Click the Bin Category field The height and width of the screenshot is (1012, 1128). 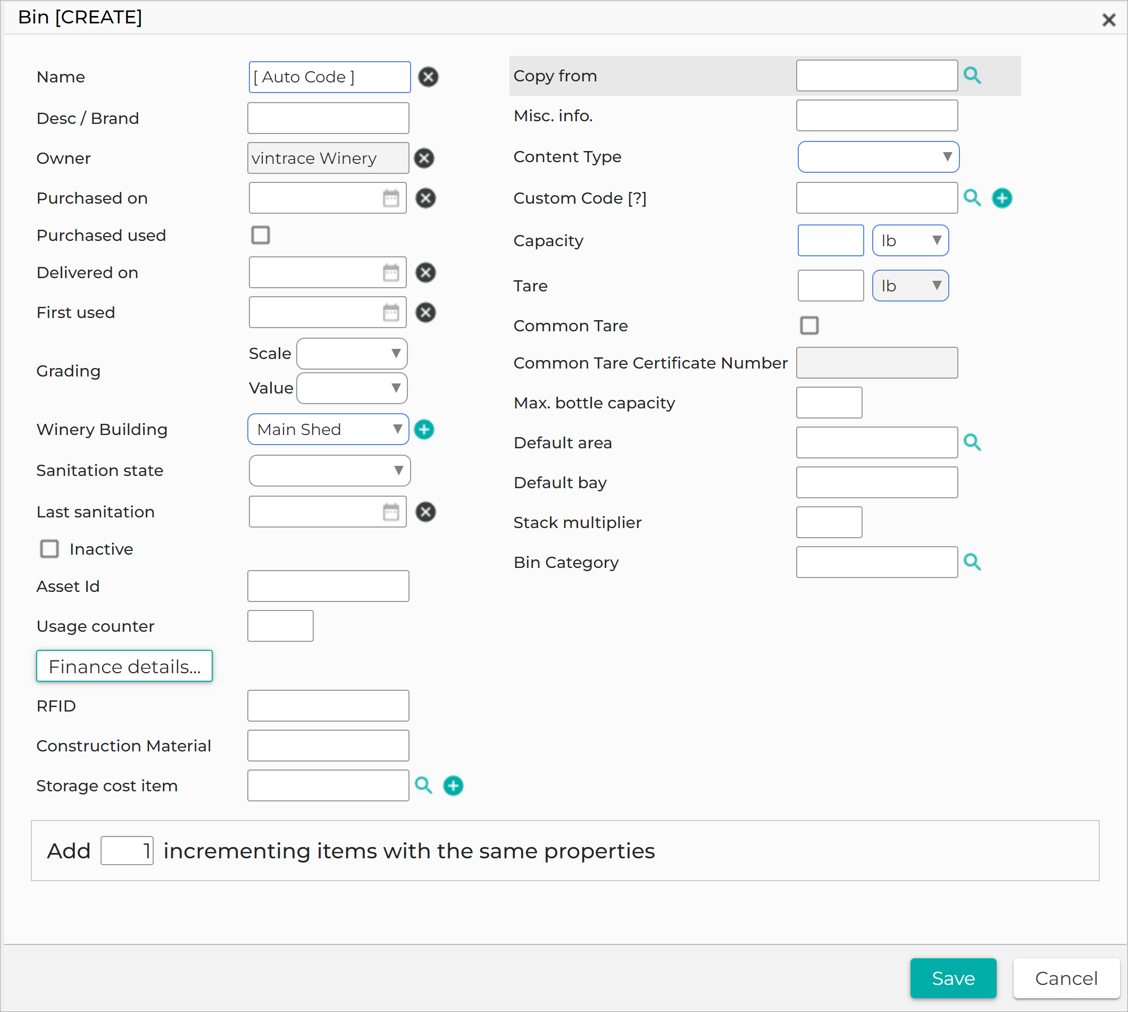[x=877, y=562]
